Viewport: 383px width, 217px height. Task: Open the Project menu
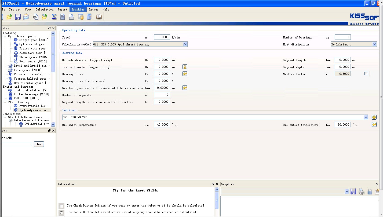point(15,9)
